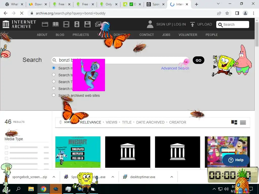The height and width of the screenshot is (194, 259).
Task: Tick the first Media Type filter checkbox
Action: click(6, 147)
